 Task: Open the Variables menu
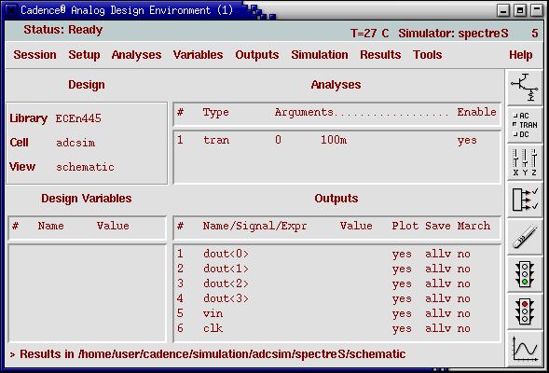pyautogui.click(x=199, y=55)
